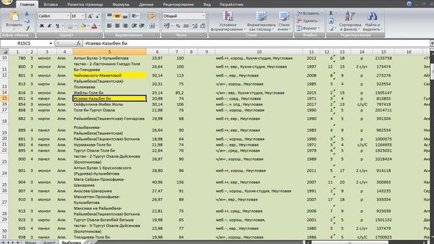
Task: Open the Font group dialog launcher
Action: click(x=100, y=35)
